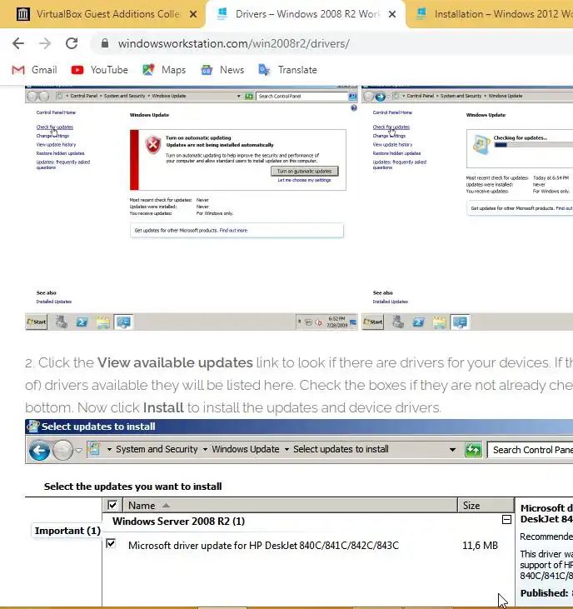Click blue back arrow in Select updates window
573x609 pixels.
pyautogui.click(x=39, y=451)
